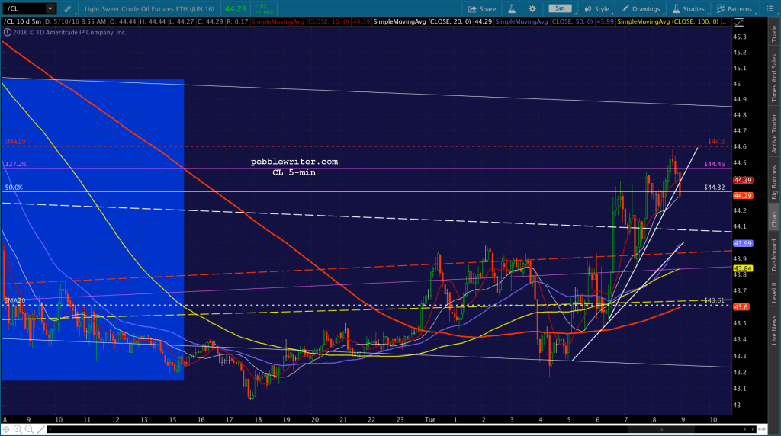
Task: Click the yellow SimpleMovingAvg (CLOSE, 100, 0) label
Action: tap(667, 22)
